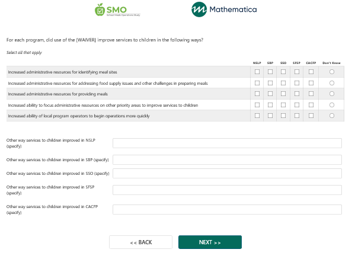Click the SFSP other-way specify field
This screenshot has width=355, height=262.
(x=227, y=190)
